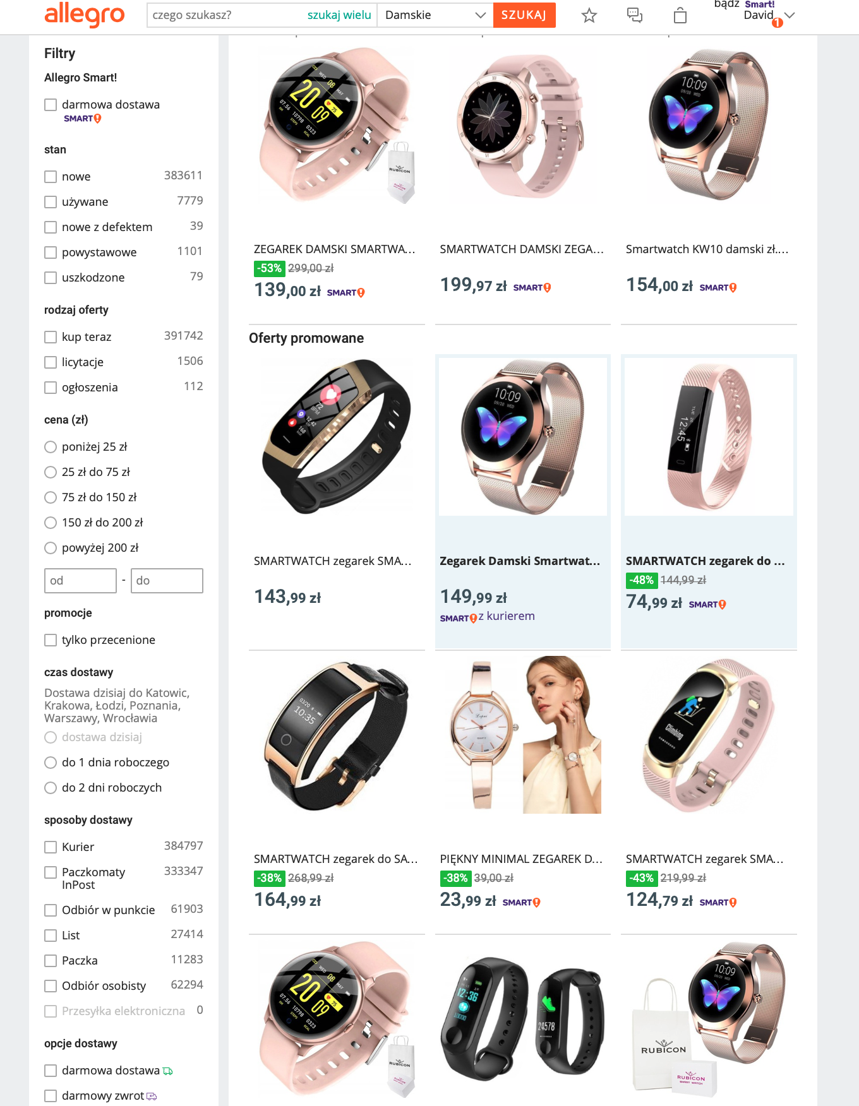This screenshot has width=859, height=1106.
Task: Open messages via the chat bubble icon
Action: click(635, 15)
